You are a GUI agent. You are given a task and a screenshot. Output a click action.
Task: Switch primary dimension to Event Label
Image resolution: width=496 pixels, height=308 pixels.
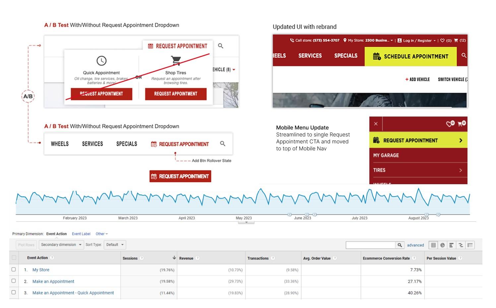pyautogui.click(x=81, y=234)
